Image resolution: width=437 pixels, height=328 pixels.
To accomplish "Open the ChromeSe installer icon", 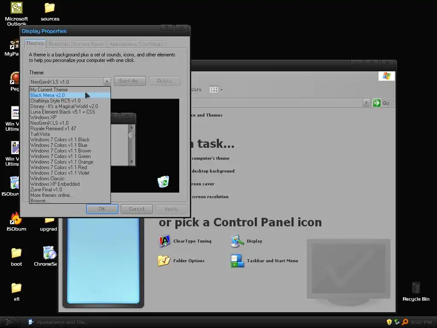I will [46, 256].
